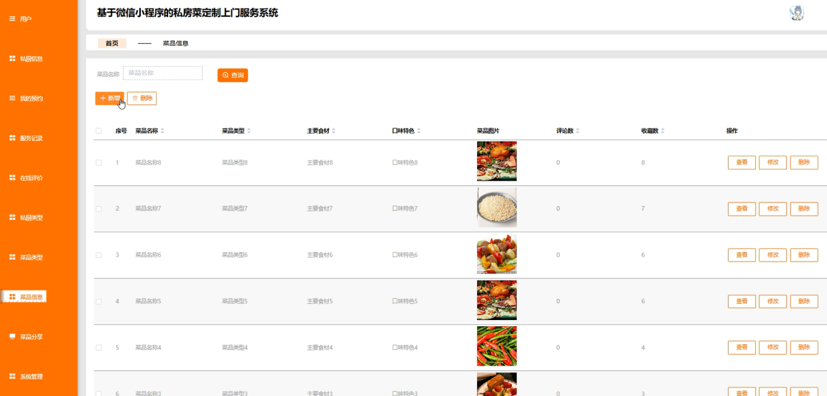Click the 主要食材7 cell text
827x396 pixels.
[320, 209]
